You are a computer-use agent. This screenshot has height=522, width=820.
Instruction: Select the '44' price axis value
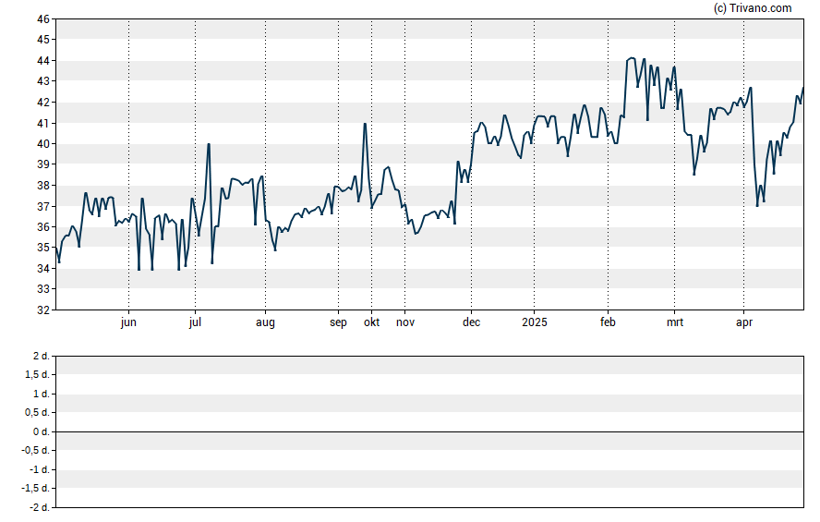tap(43, 61)
